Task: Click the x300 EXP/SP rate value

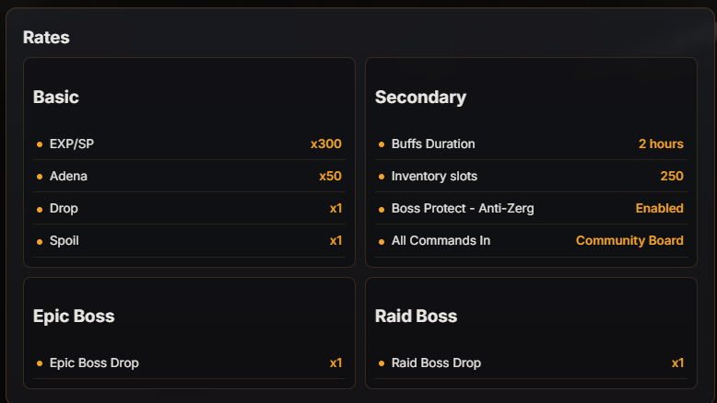Action: point(326,144)
